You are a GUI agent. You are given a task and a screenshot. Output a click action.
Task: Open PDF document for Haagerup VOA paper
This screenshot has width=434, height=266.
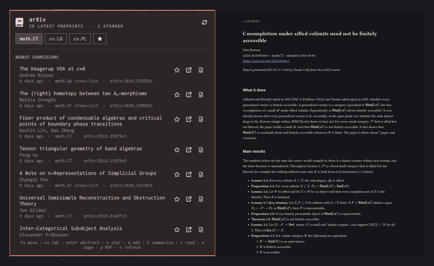[x=201, y=70]
